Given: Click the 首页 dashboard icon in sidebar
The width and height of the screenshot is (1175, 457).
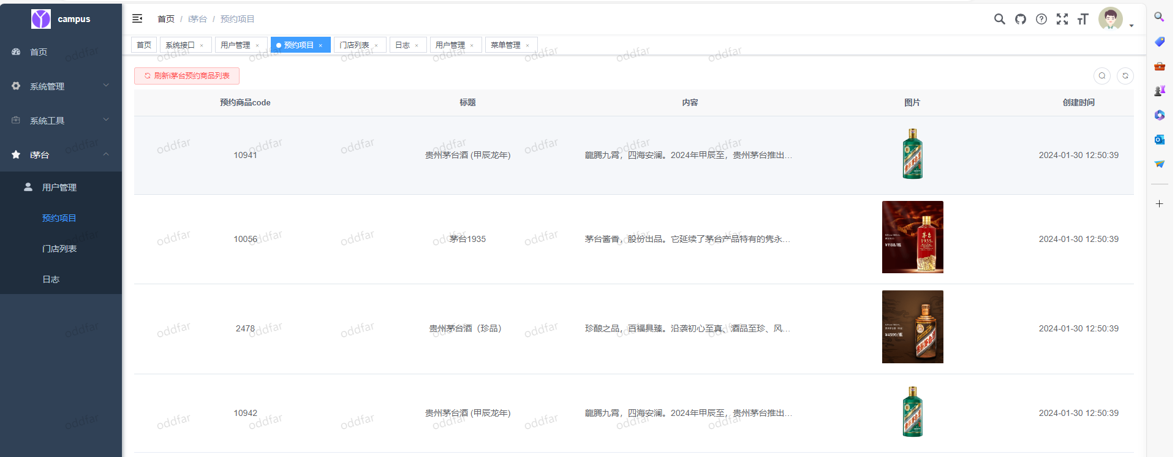Looking at the screenshot, I should coord(17,52).
